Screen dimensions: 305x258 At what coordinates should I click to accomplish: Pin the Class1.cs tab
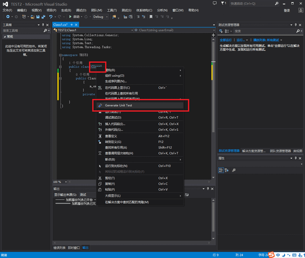[x=72, y=25]
